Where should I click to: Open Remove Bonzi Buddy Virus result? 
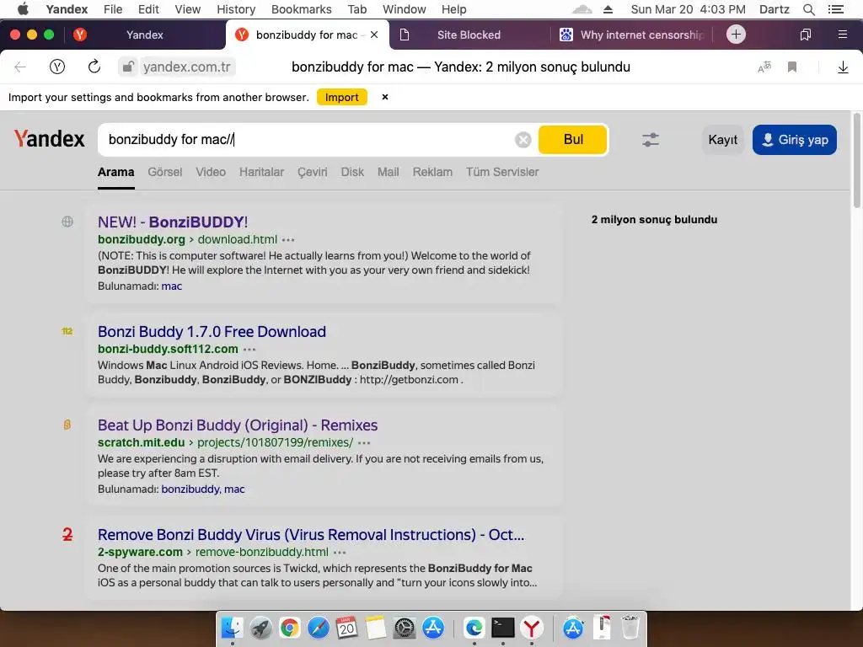click(x=311, y=535)
